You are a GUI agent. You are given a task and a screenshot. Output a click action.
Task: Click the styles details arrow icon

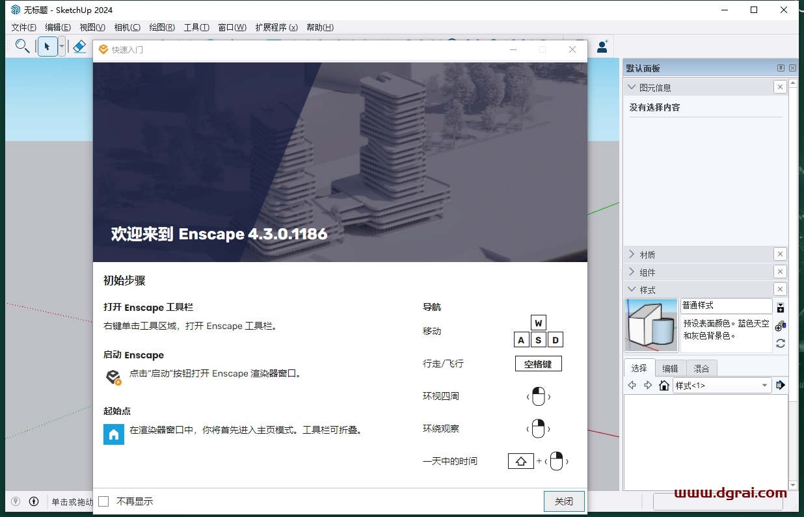pos(781,386)
